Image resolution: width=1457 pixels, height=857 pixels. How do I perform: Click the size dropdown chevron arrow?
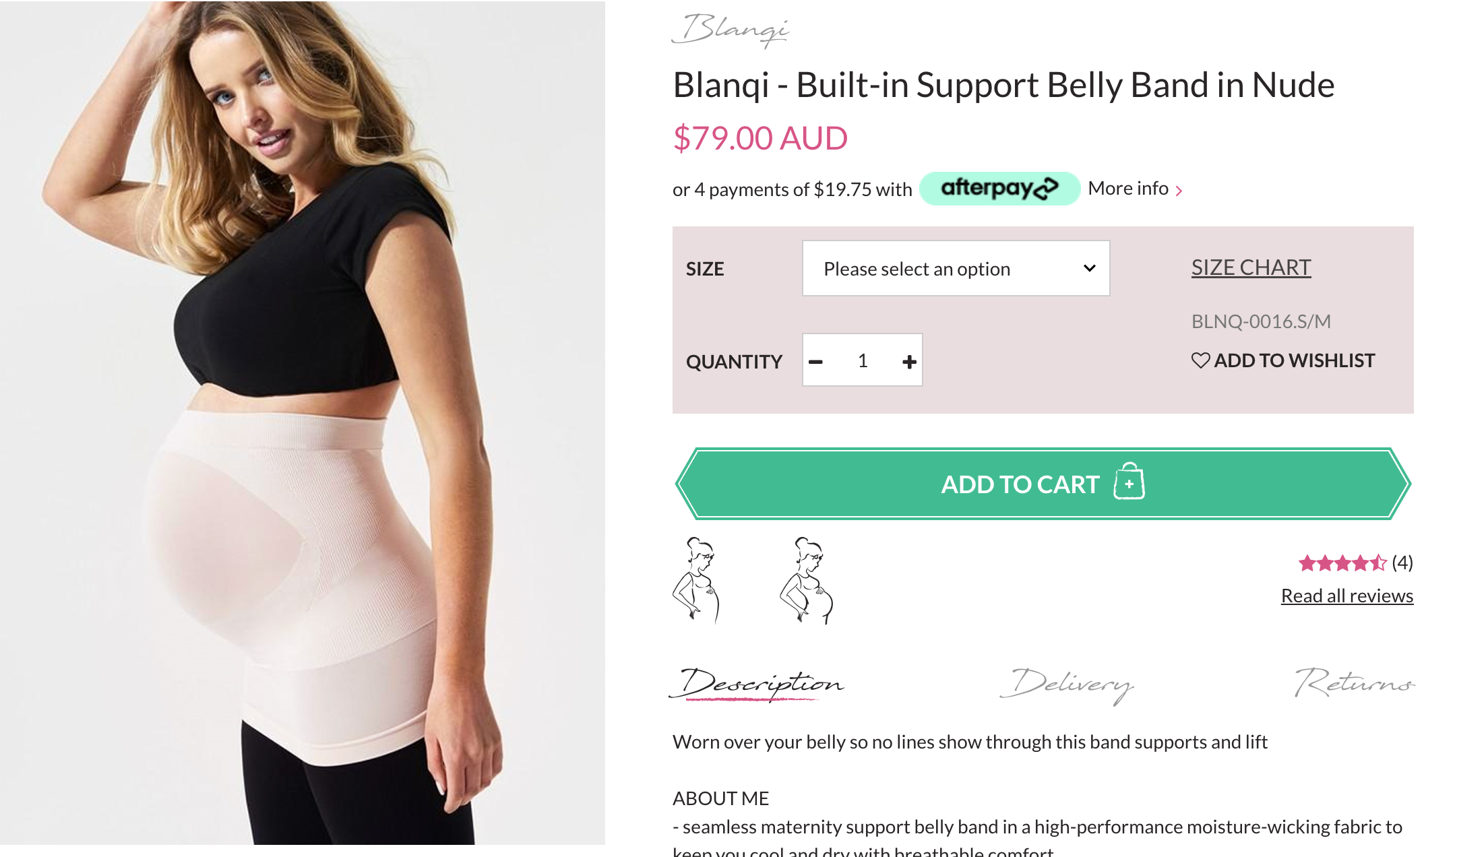tap(1089, 268)
